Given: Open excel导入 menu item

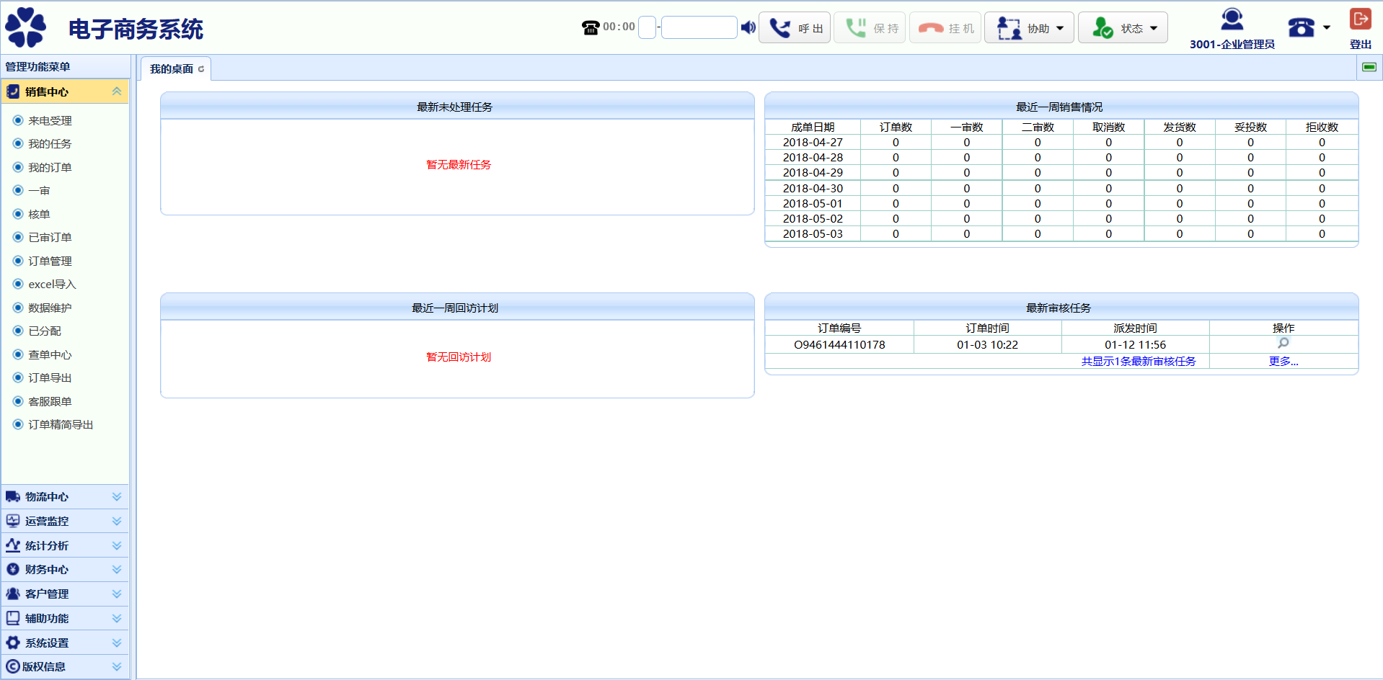Looking at the screenshot, I should [52, 284].
